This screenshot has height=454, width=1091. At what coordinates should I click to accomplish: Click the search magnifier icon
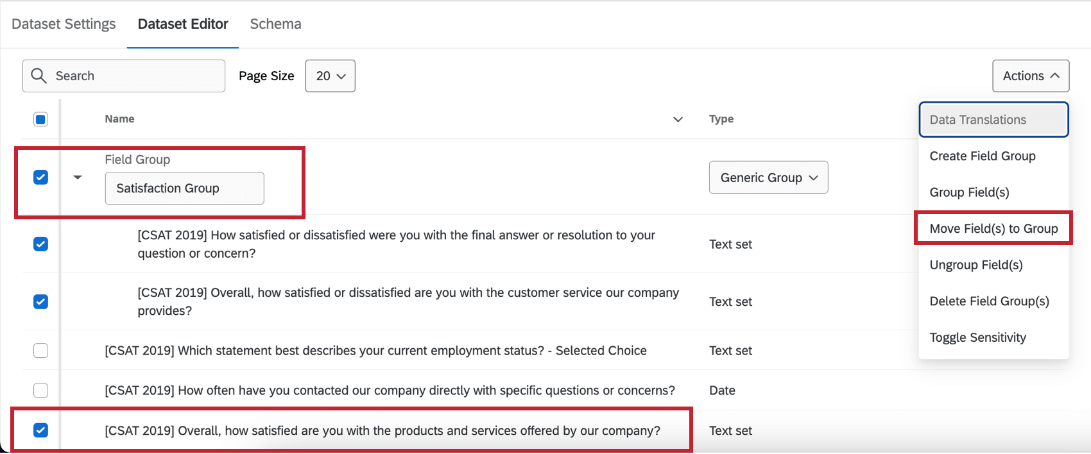pyautogui.click(x=39, y=76)
